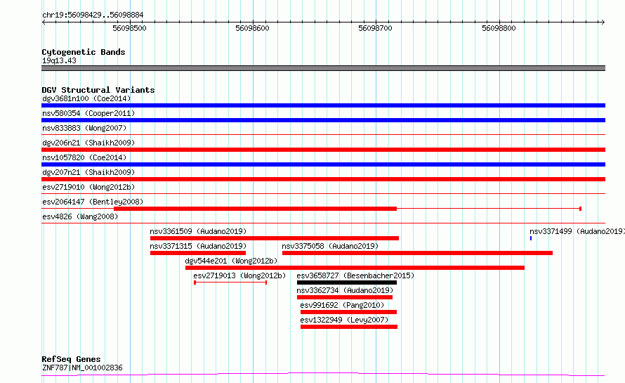The image size is (625, 383).
Task: Click the small blue mark under nsv3371499
Action: click(x=530, y=238)
